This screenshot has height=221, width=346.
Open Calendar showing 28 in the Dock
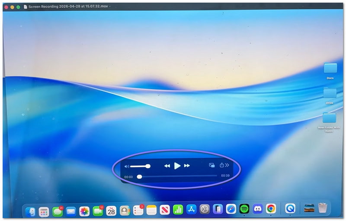[111, 211]
